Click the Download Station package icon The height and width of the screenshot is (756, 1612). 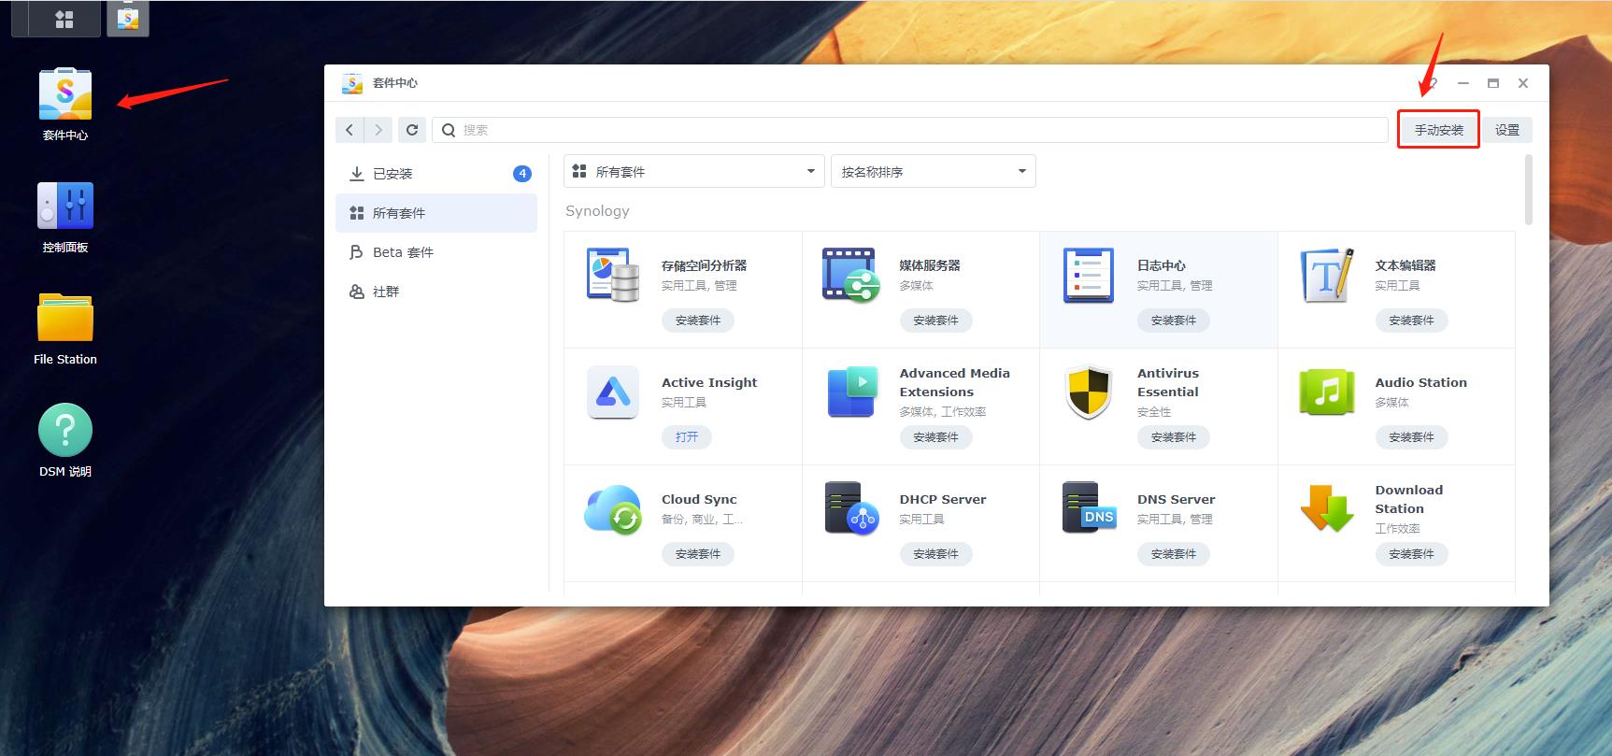coord(1327,508)
